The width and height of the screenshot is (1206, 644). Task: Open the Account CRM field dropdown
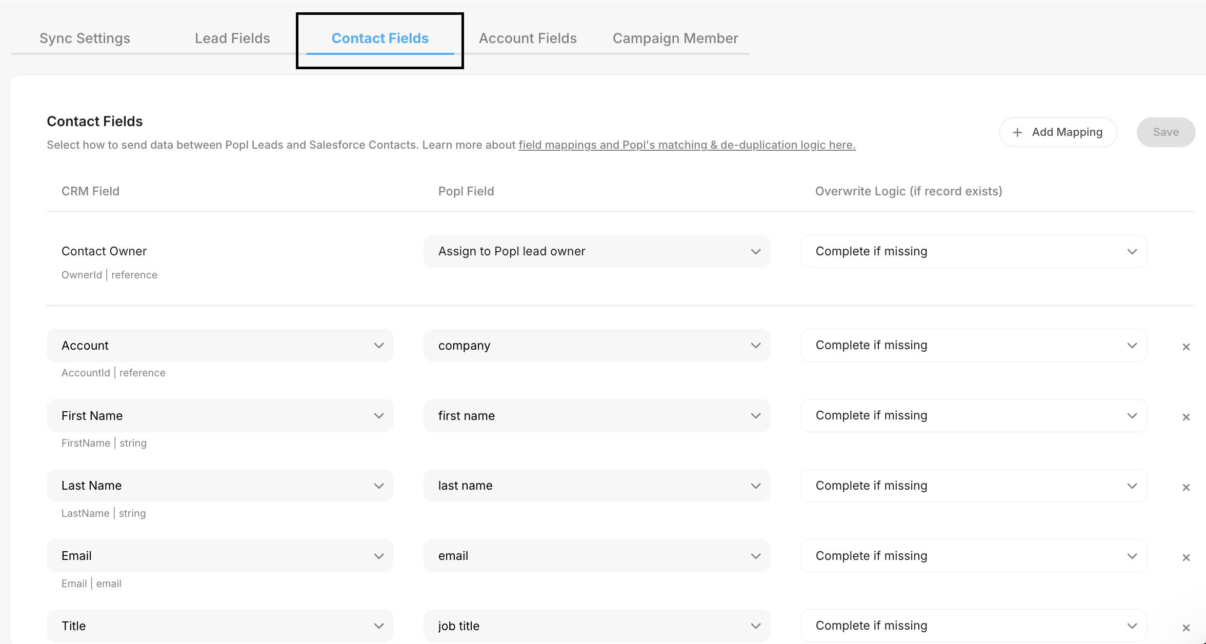pyautogui.click(x=220, y=346)
